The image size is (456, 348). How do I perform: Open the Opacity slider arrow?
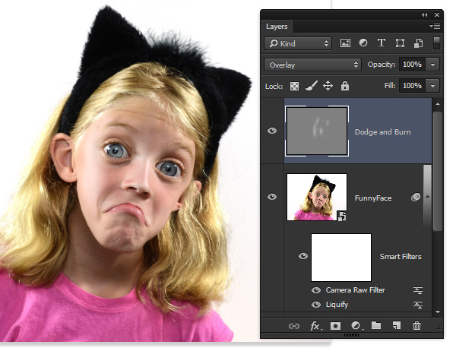click(x=432, y=65)
